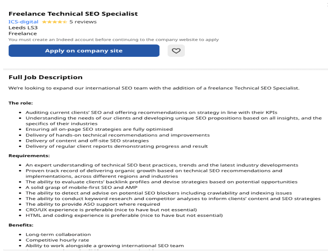
Task: Click the Freelance Technical SEO Specialist job title
Action: 73,14
